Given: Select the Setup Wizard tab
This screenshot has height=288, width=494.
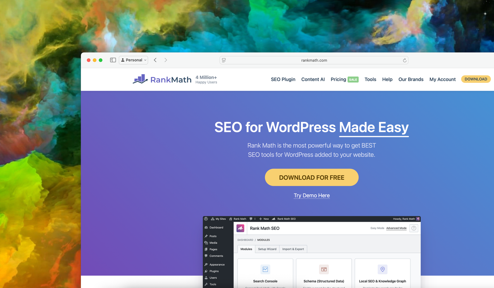Looking at the screenshot, I should 267,249.
